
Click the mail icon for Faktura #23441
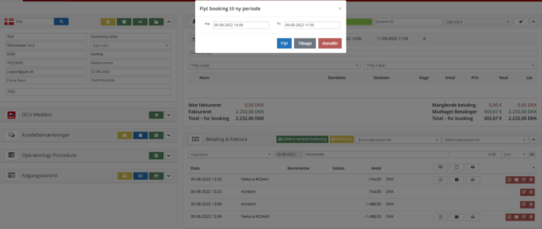pos(457,180)
